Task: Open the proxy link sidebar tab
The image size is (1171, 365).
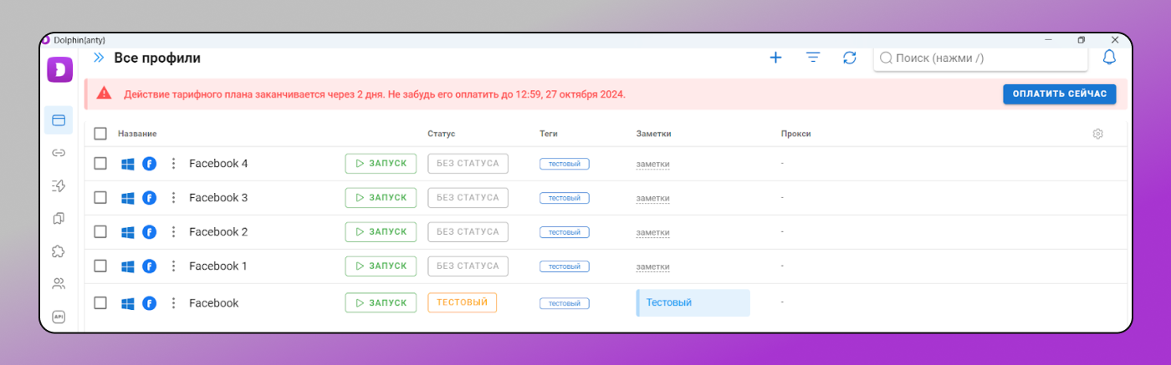Action: point(59,153)
